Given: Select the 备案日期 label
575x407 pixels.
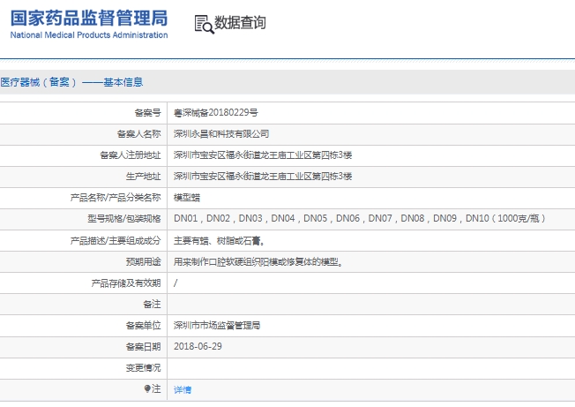Looking at the screenshot, I should [143, 347].
